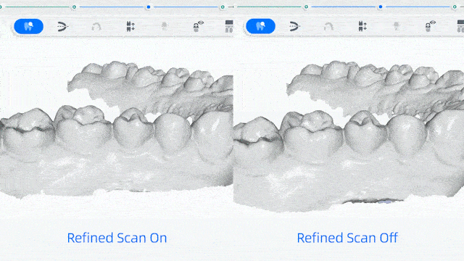Screen dimensions: 464x261
Task: Click the Refined Scan On label
Action: click(x=117, y=238)
